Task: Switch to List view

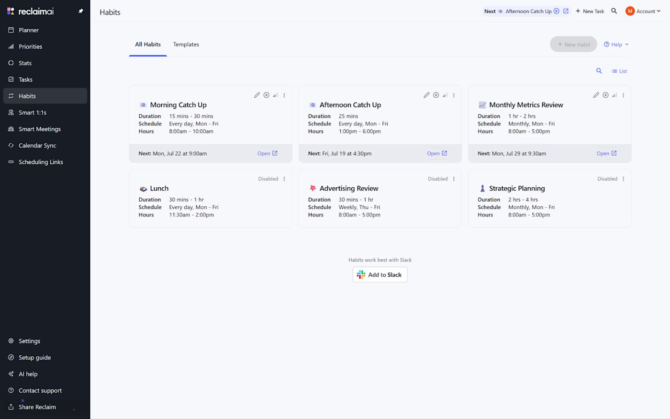Action: 619,71
